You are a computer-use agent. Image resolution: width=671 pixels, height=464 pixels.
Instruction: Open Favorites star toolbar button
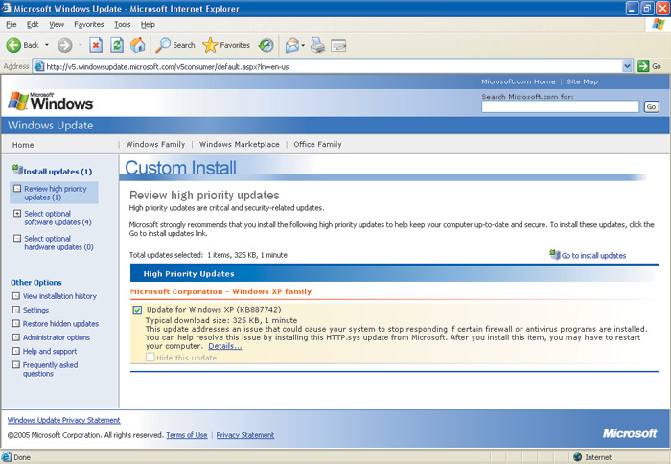tap(226, 45)
